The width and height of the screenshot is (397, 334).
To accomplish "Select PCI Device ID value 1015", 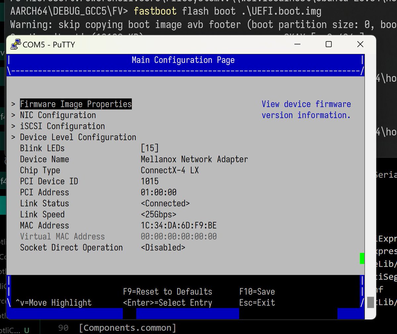I will [x=150, y=181].
